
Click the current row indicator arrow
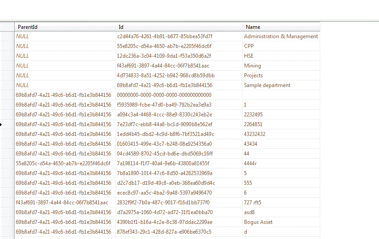(1, 124)
